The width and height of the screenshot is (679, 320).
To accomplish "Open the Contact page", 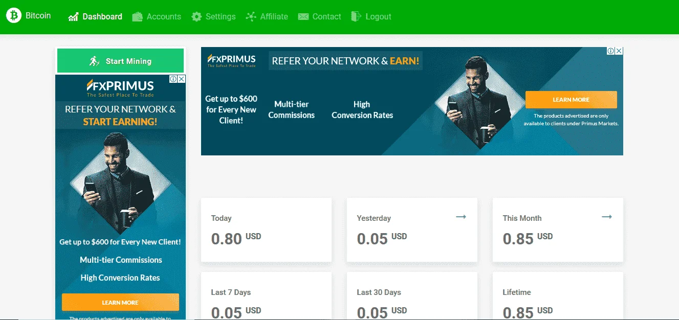I will tap(320, 17).
